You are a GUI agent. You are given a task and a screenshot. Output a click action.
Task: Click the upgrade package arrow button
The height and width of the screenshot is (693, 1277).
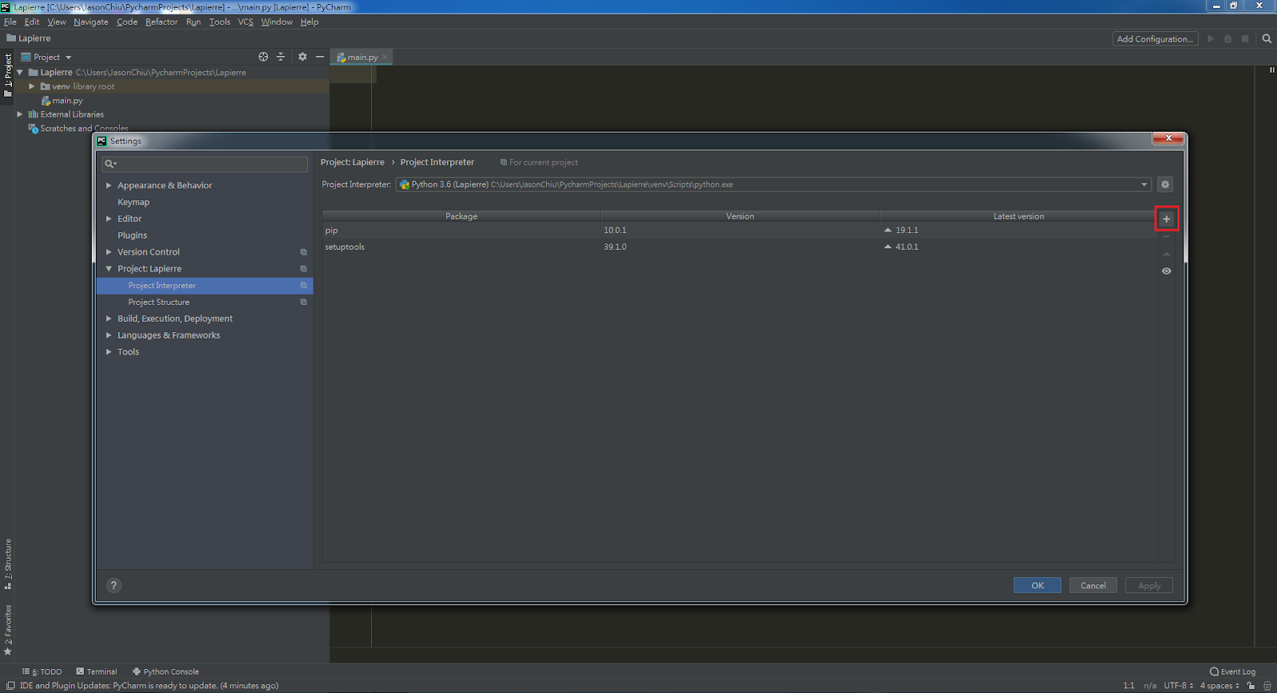1166,254
